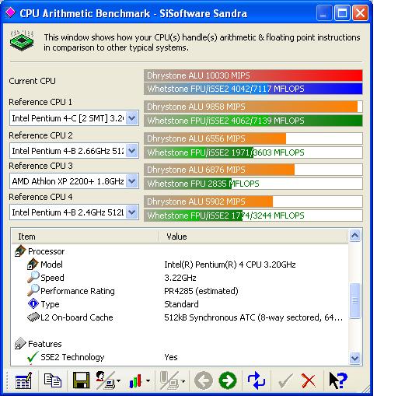
Task: Click the scroll down arrow of list
Action: tap(354, 359)
